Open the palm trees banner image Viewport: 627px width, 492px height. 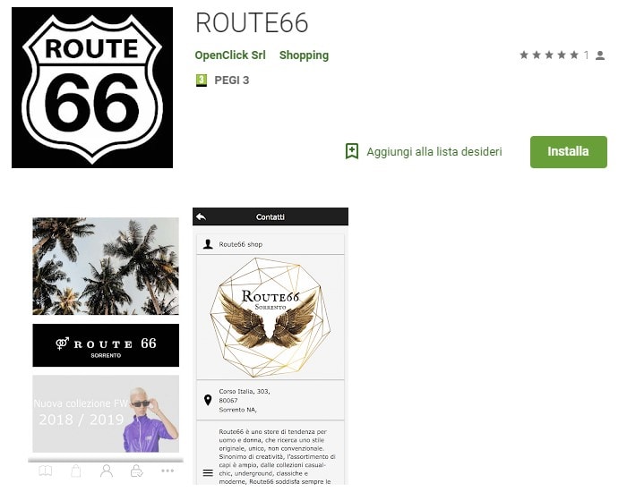tap(106, 266)
